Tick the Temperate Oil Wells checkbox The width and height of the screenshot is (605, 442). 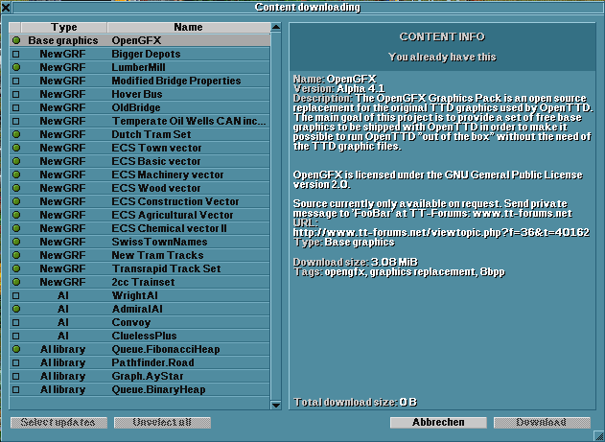coord(15,122)
